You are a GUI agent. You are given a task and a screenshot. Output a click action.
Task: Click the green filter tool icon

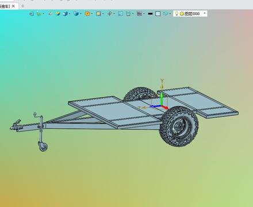[x=39, y=14]
